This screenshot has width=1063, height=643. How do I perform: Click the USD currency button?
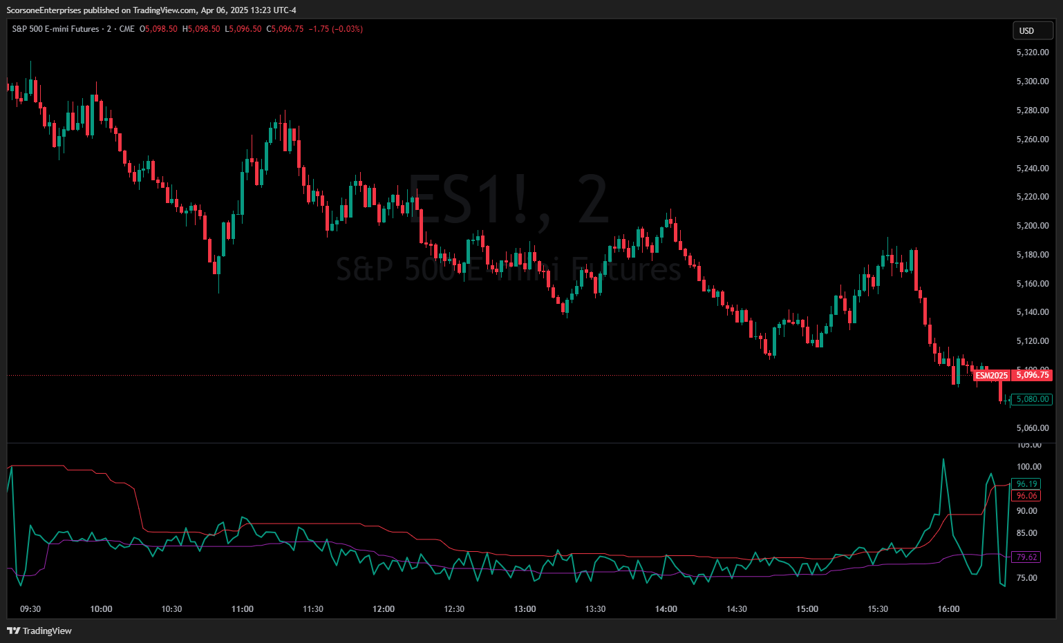(1033, 30)
